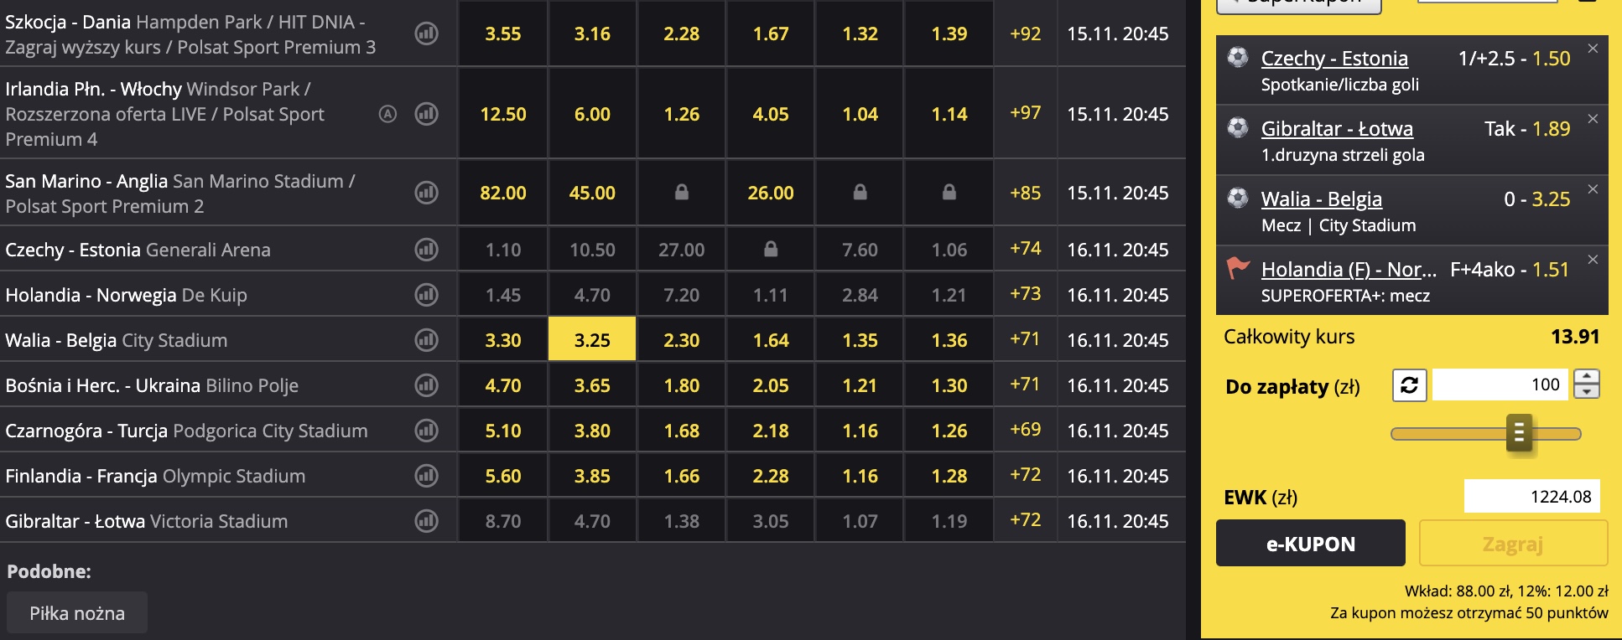The height and width of the screenshot is (640, 1622).
Task: Open Piłka nożna similar category tag
Action: coord(77,613)
